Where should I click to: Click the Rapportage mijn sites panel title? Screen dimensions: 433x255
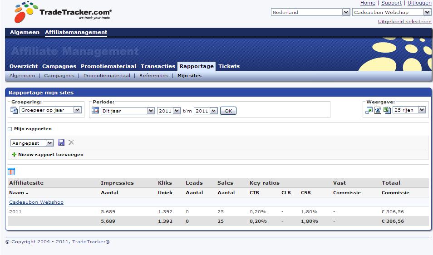click(x=41, y=93)
